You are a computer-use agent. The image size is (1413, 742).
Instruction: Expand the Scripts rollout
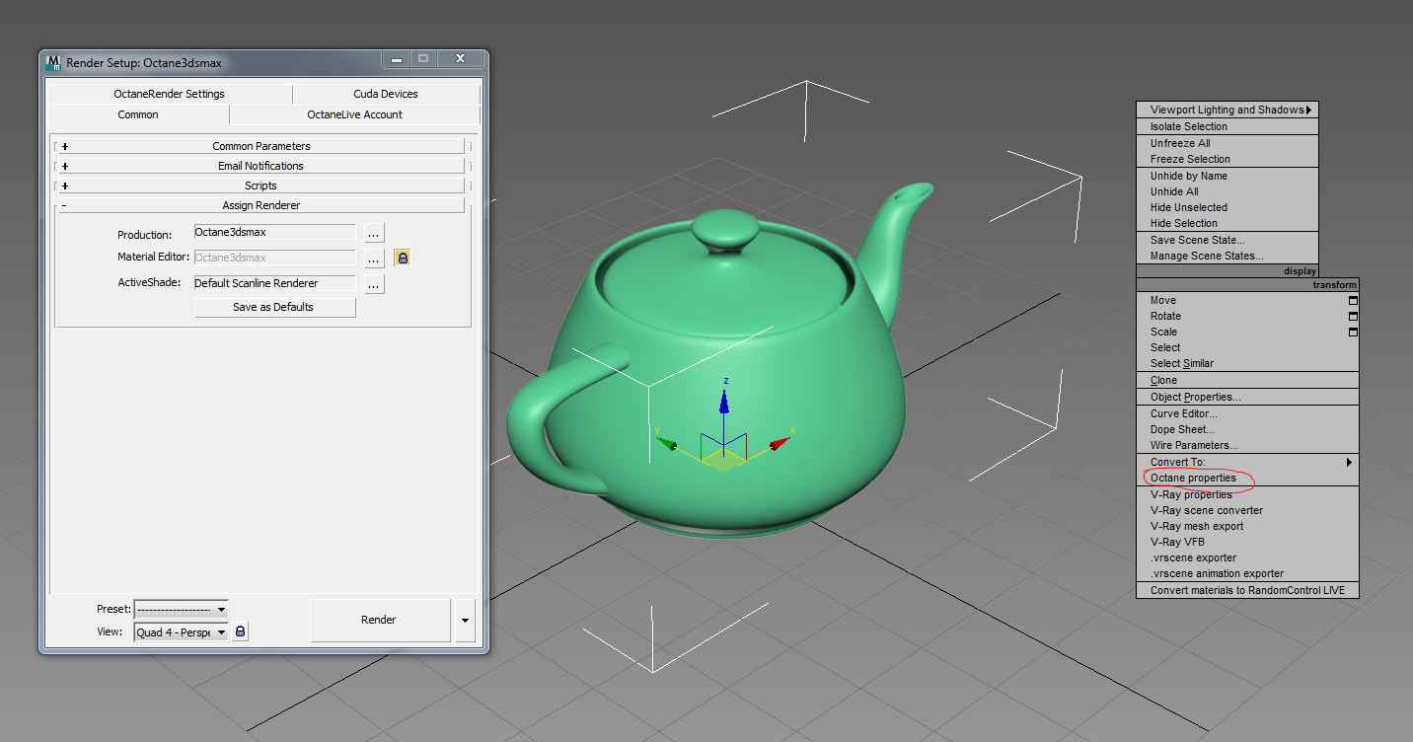point(260,185)
